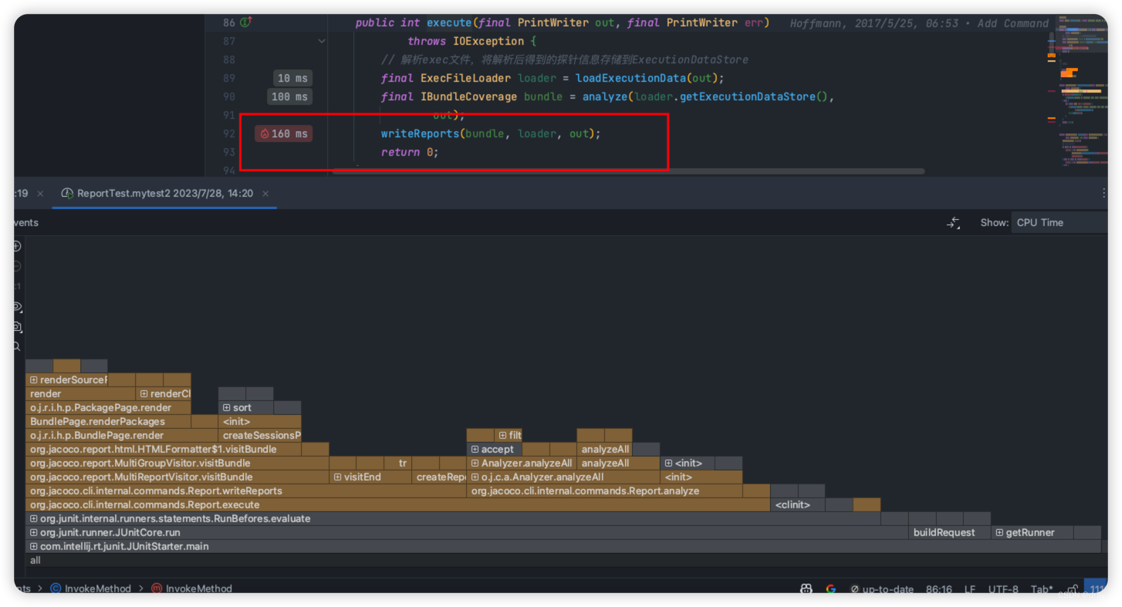Open the Show CPU Time dropdown
Screen dimensions: 1122x607
pos(1059,222)
